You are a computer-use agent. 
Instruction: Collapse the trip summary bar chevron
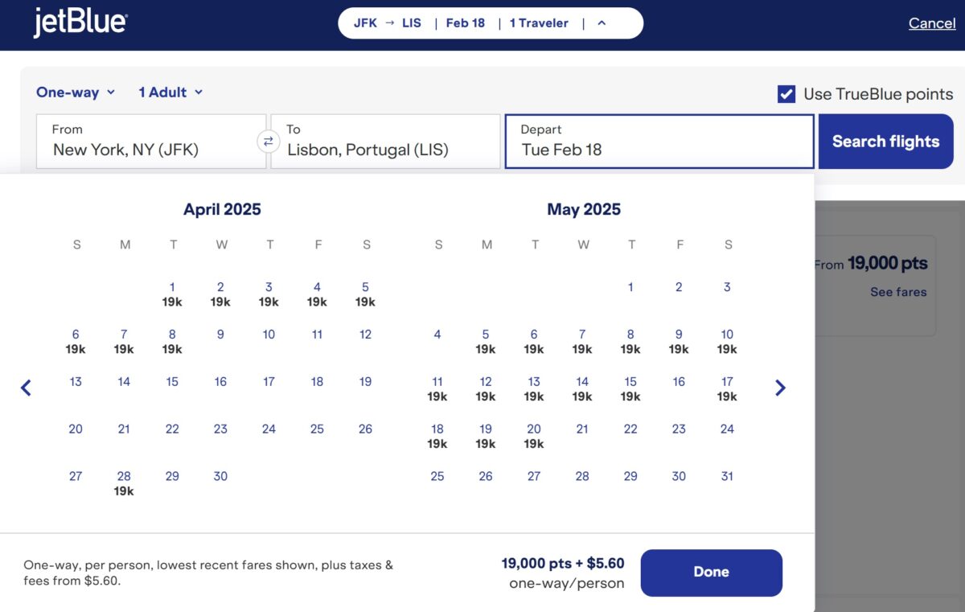click(602, 23)
